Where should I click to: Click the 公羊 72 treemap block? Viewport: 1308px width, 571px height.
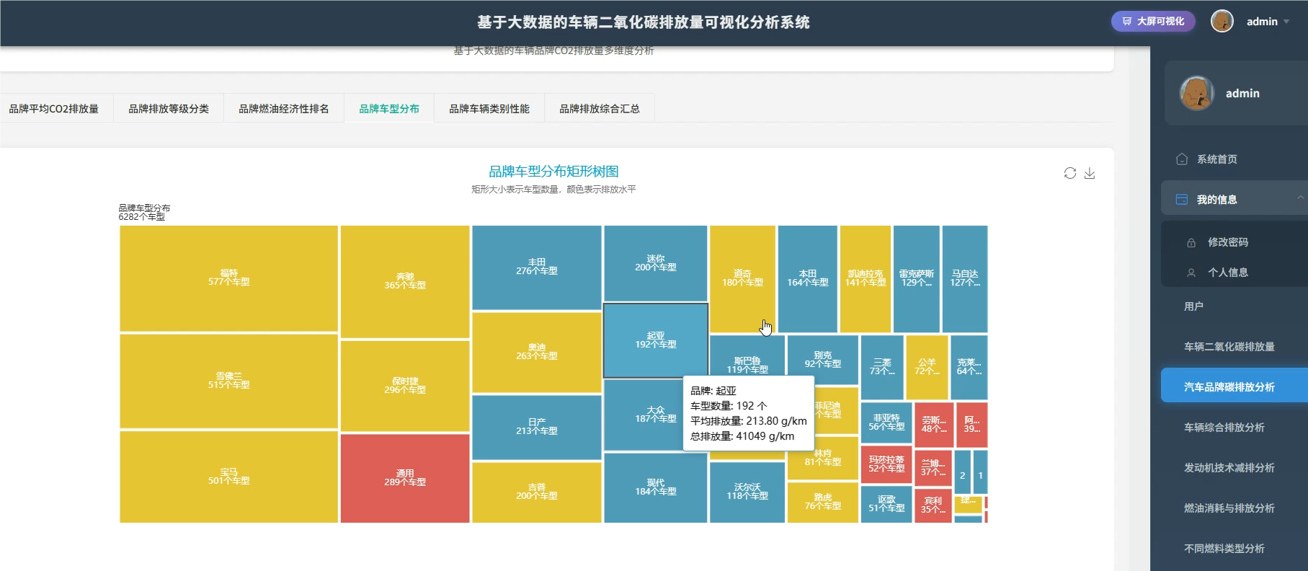(x=927, y=367)
